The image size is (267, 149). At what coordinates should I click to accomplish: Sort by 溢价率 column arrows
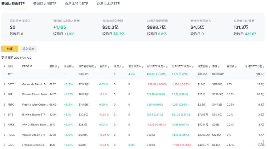click(x=108, y=67)
